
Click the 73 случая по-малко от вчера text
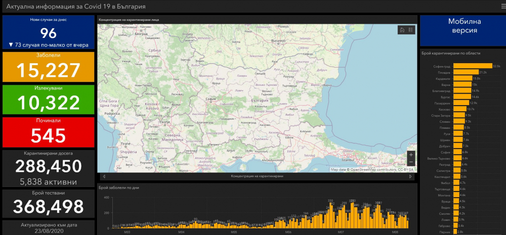tap(52, 45)
